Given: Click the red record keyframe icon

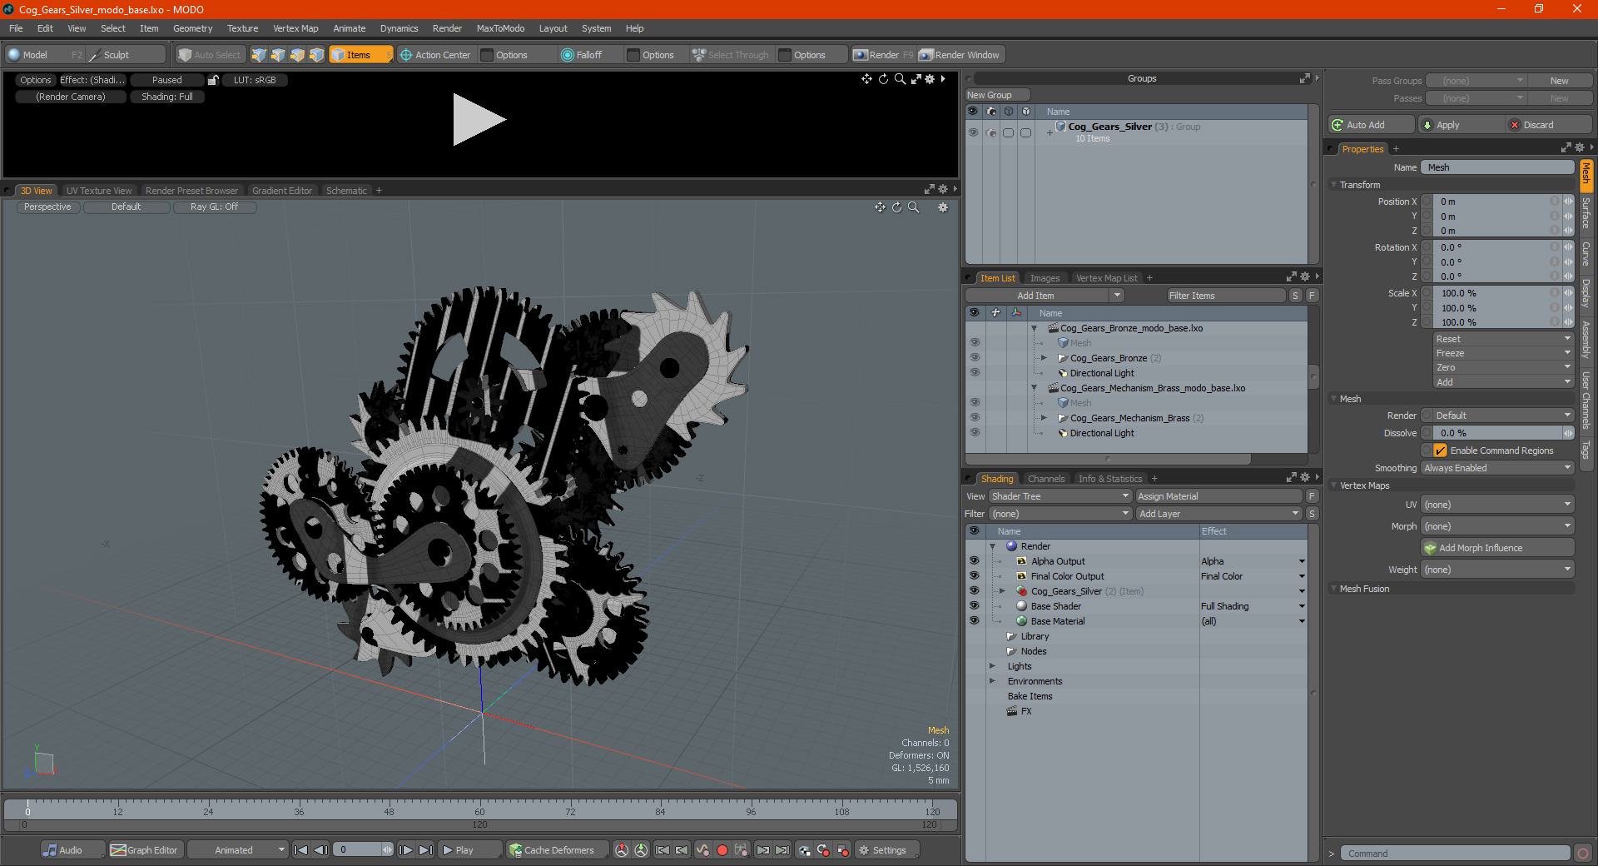Looking at the screenshot, I should pyautogui.click(x=722, y=850).
